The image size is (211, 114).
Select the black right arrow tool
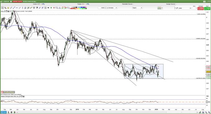tap(48, 8)
